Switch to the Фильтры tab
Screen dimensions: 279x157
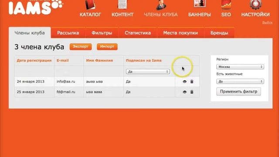point(102,33)
